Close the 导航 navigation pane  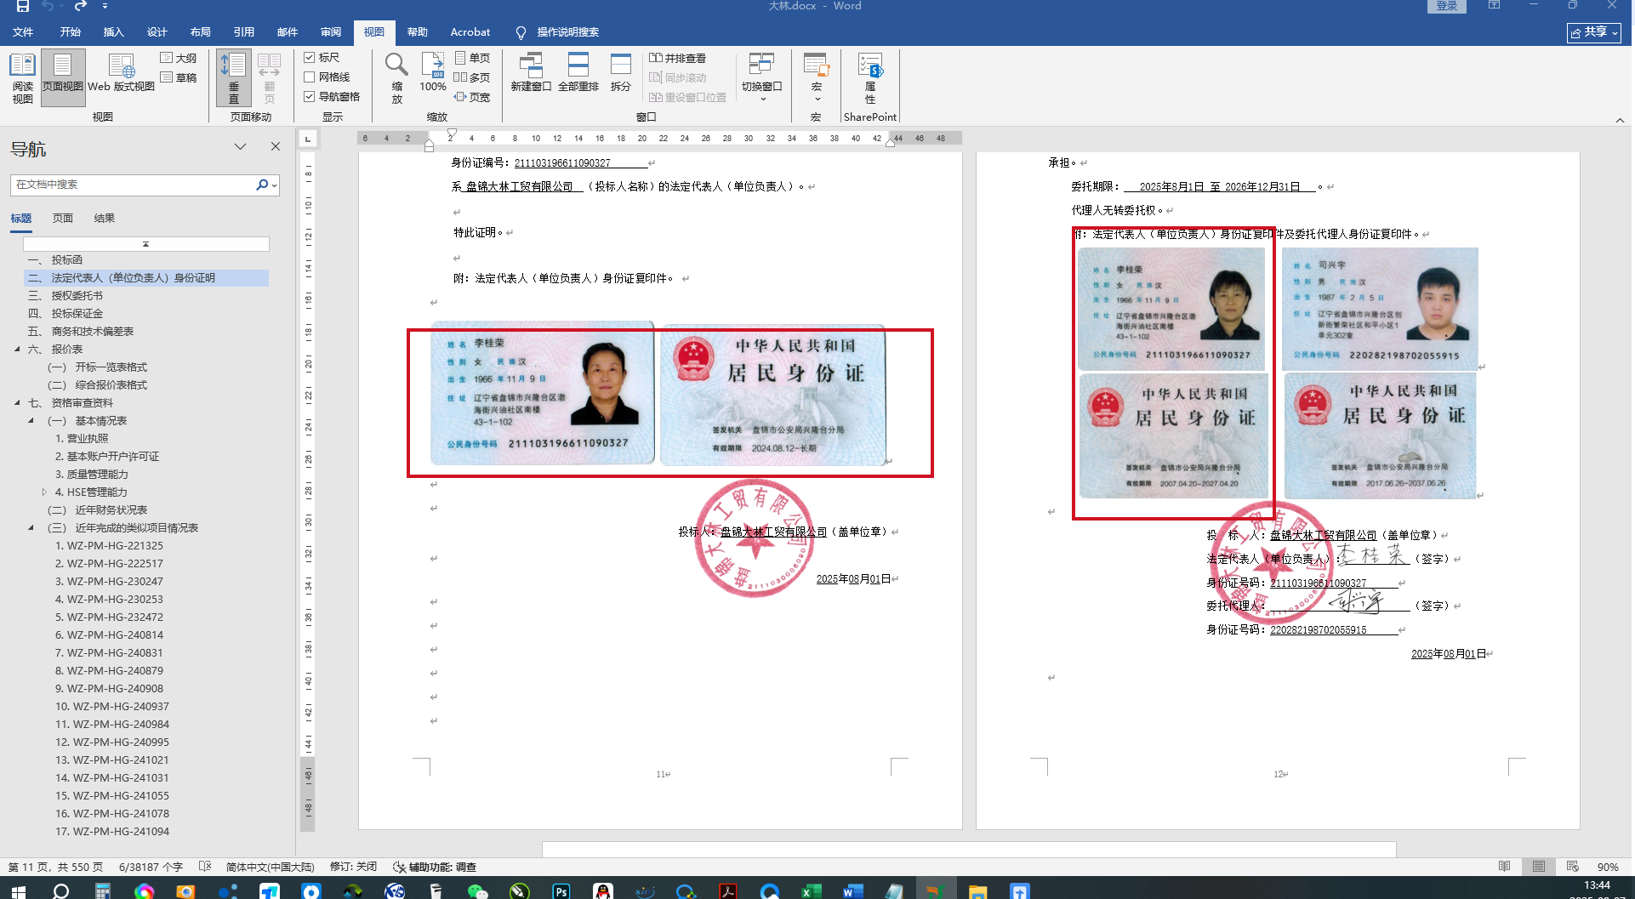click(276, 146)
